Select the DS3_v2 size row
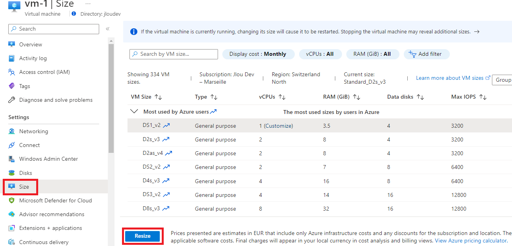The image size is (512, 246). (x=320, y=195)
